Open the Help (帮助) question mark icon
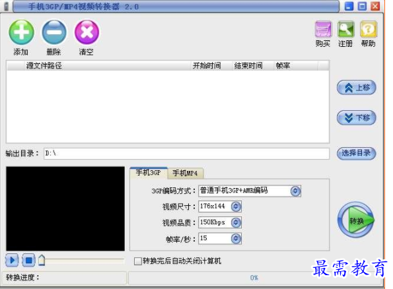Image resolution: width=393 pixels, height=289 pixels. pos(369,29)
